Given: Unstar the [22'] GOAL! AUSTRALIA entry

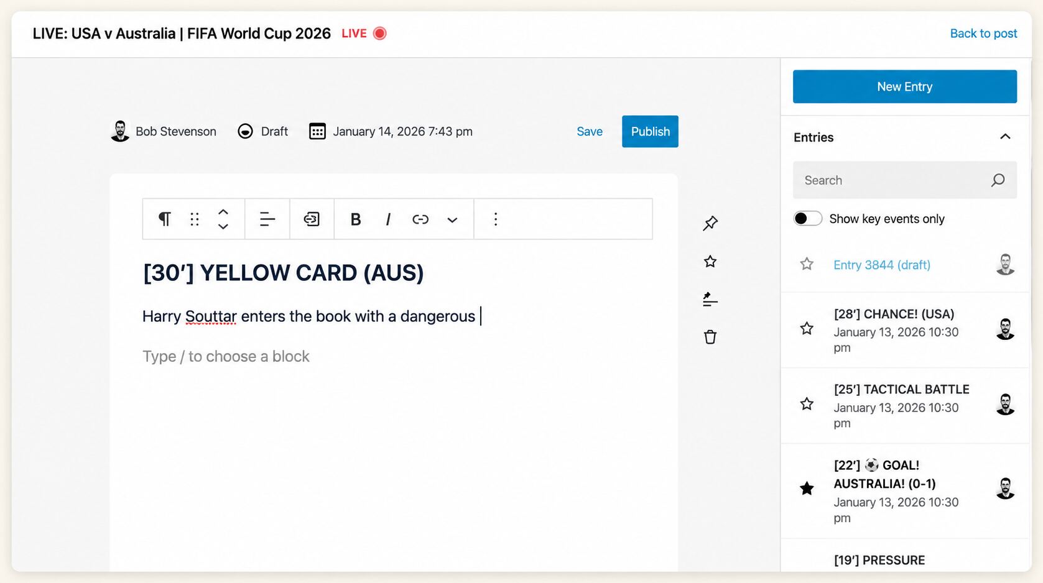Looking at the screenshot, I should (807, 489).
